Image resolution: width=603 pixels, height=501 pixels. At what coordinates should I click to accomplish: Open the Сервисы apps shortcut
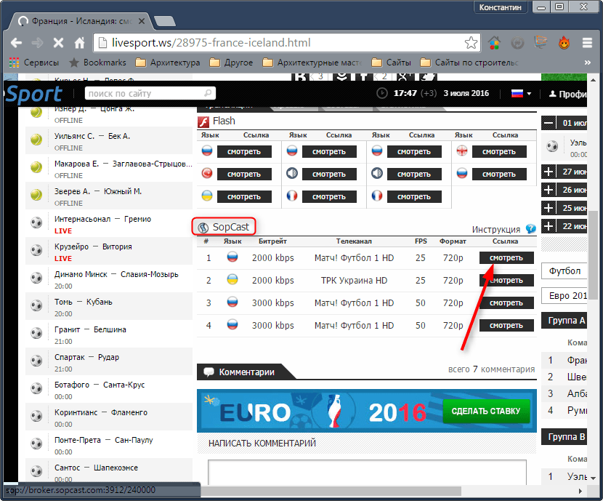[x=34, y=63]
